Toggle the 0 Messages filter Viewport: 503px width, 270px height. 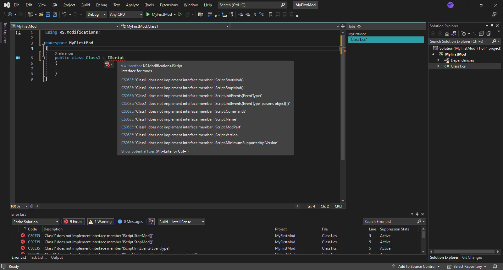130,222
